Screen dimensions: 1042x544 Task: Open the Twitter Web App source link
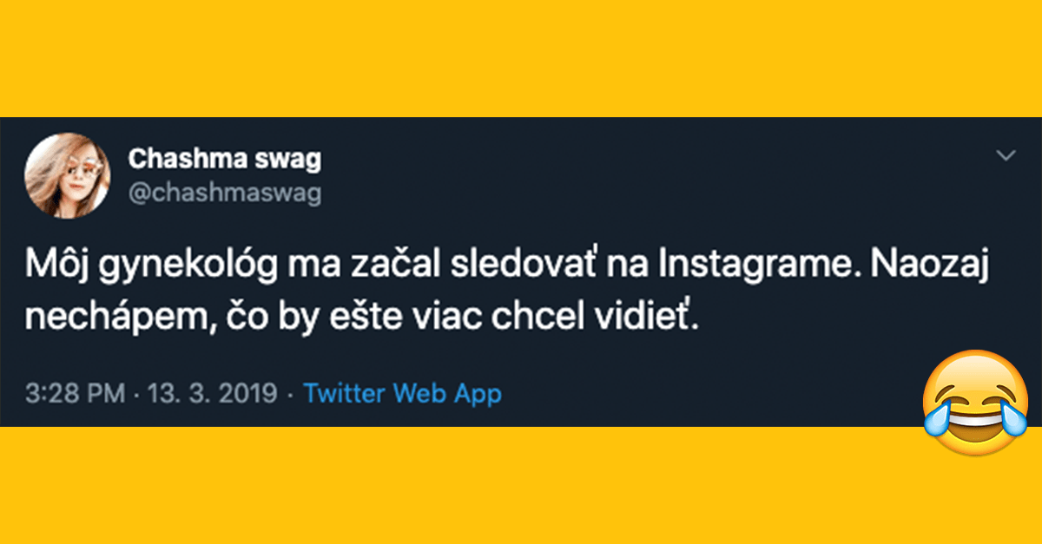tap(402, 393)
